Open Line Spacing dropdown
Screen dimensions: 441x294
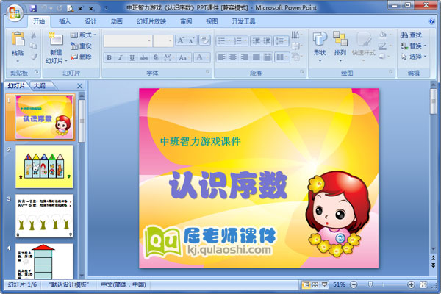point(282,41)
